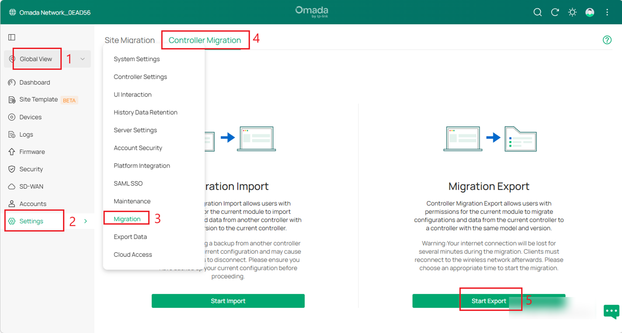This screenshot has width=622, height=333.
Task: Switch to the Controller Migration tab
Action: [x=205, y=40]
